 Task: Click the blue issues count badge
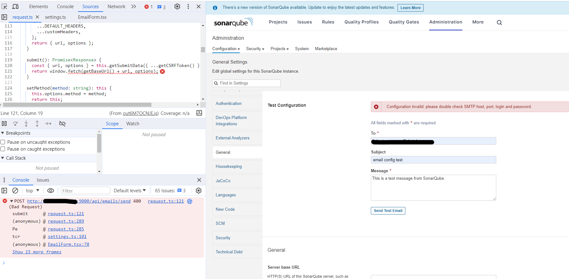[161, 7]
